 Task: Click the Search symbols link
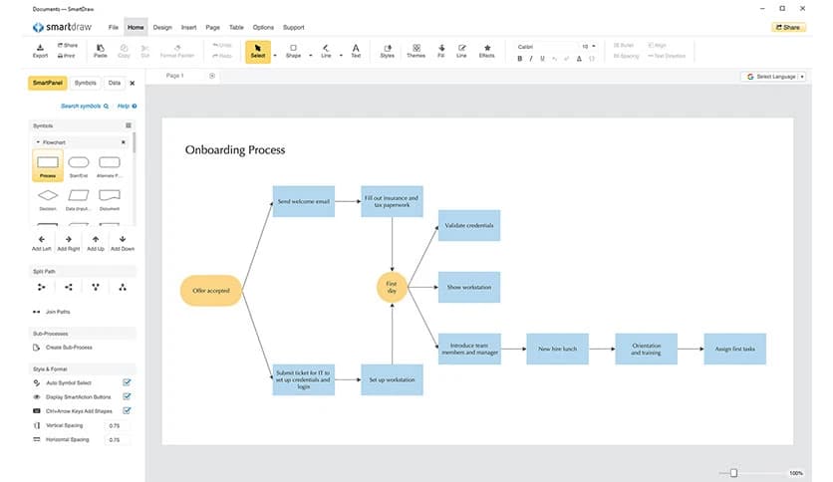85,106
